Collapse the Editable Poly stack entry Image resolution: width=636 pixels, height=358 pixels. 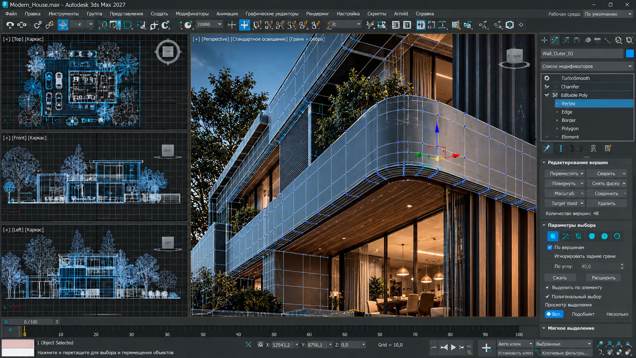coord(547,95)
